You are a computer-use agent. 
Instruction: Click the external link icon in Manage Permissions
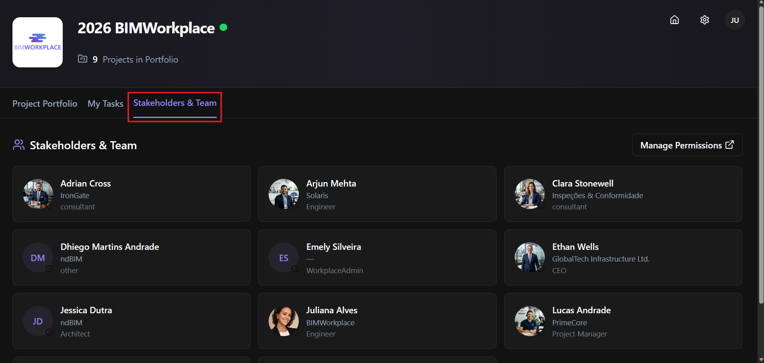(729, 145)
